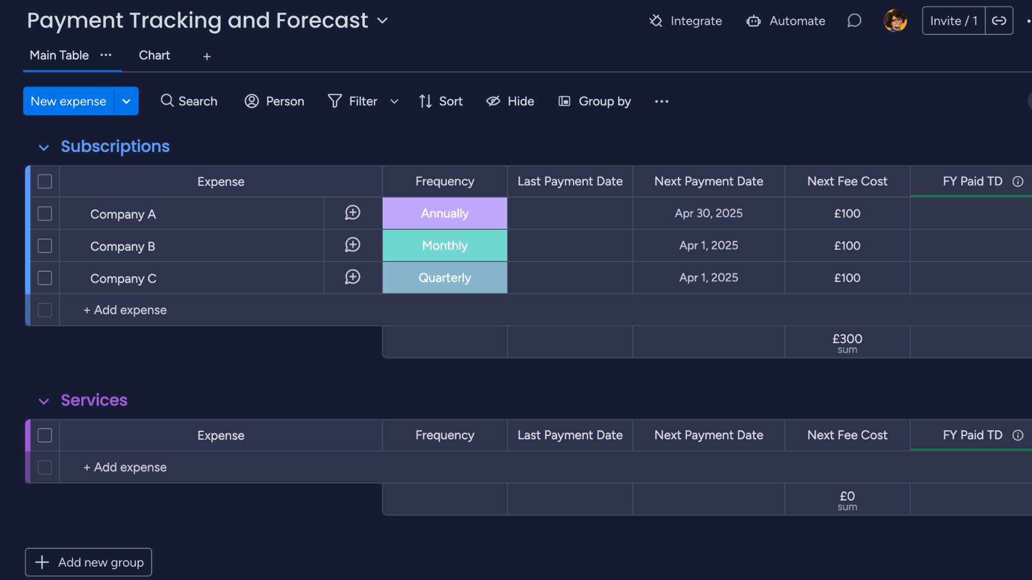Click Company B next payment date cell

[x=708, y=245]
